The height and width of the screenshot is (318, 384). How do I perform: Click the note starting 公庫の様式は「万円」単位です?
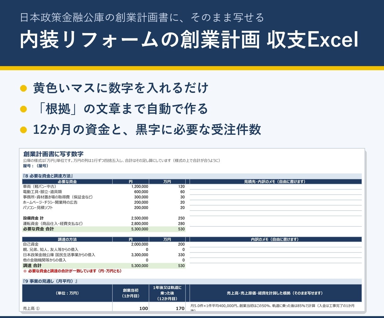(x=121, y=161)
